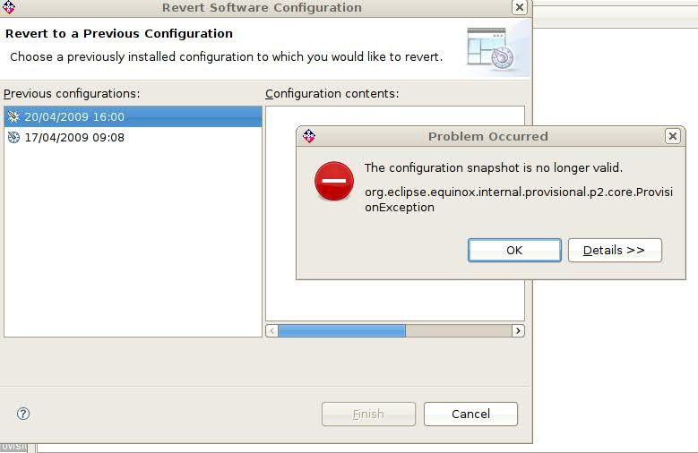Cancel the revert configuration wizard
The height and width of the screenshot is (453, 698).
(470, 414)
